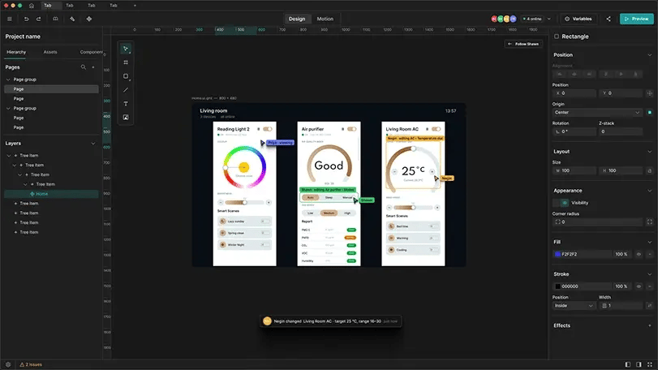Select the text tool

click(126, 104)
